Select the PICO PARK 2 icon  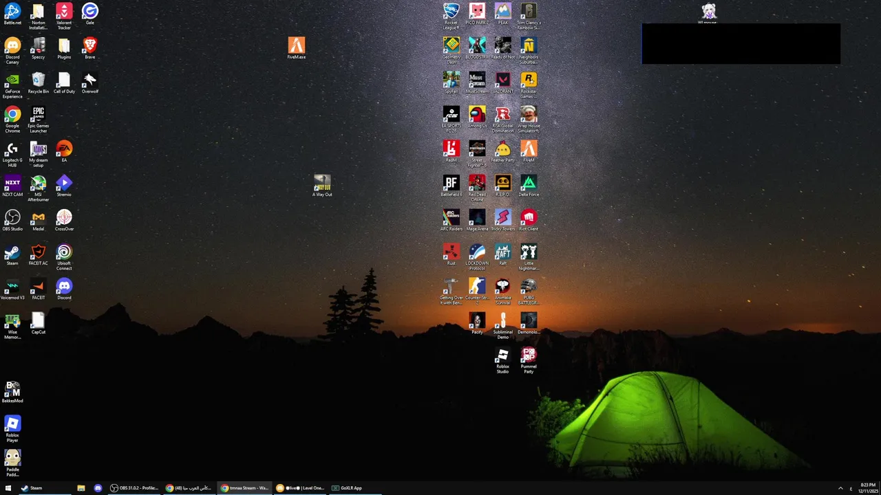[477, 14]
